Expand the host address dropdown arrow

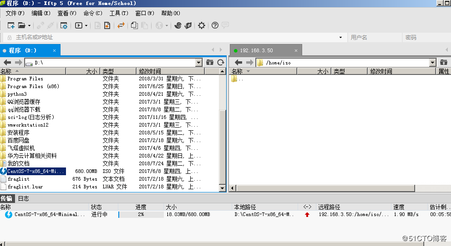click(340, 37)
